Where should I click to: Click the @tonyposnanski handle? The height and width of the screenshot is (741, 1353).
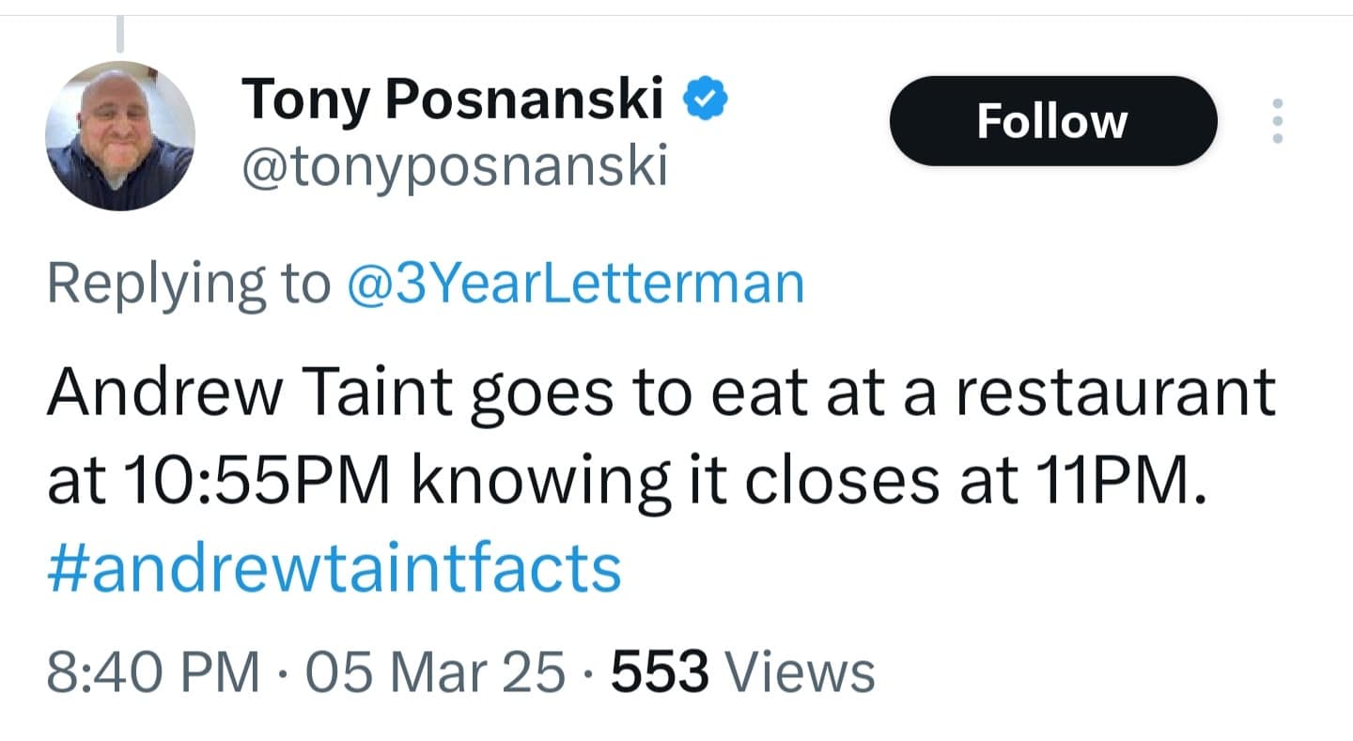(x=454, y=165)
